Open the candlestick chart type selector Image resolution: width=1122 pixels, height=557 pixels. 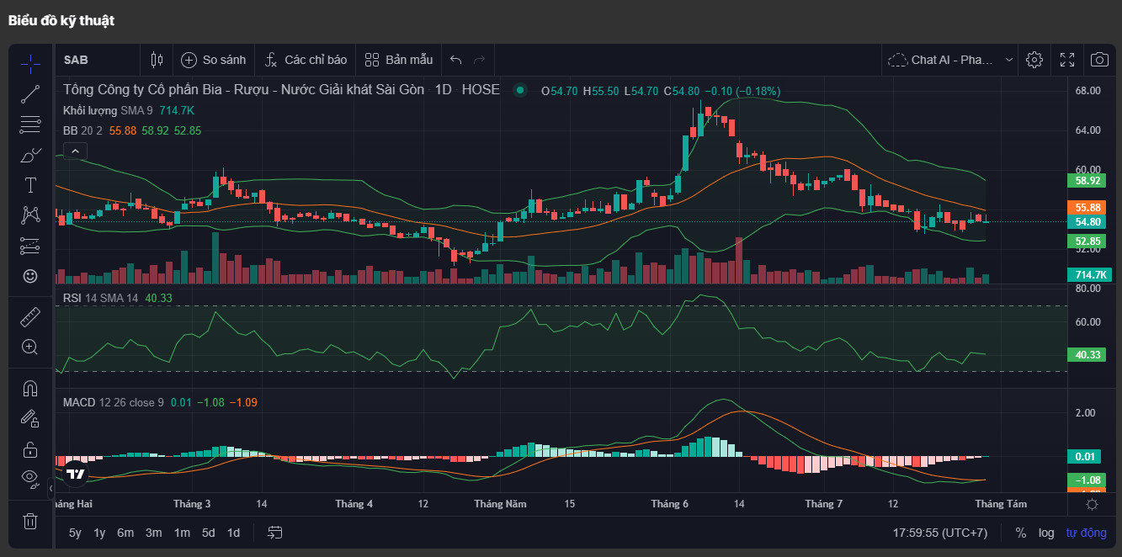tap(157, 60)
